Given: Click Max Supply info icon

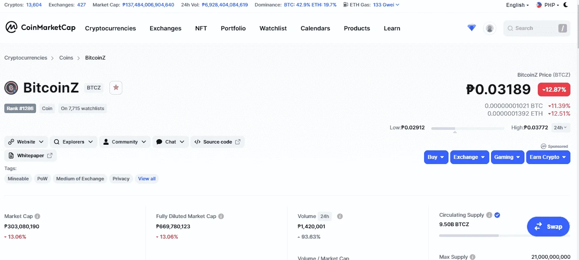Looking at the screenshot, I should pos(473,257).
